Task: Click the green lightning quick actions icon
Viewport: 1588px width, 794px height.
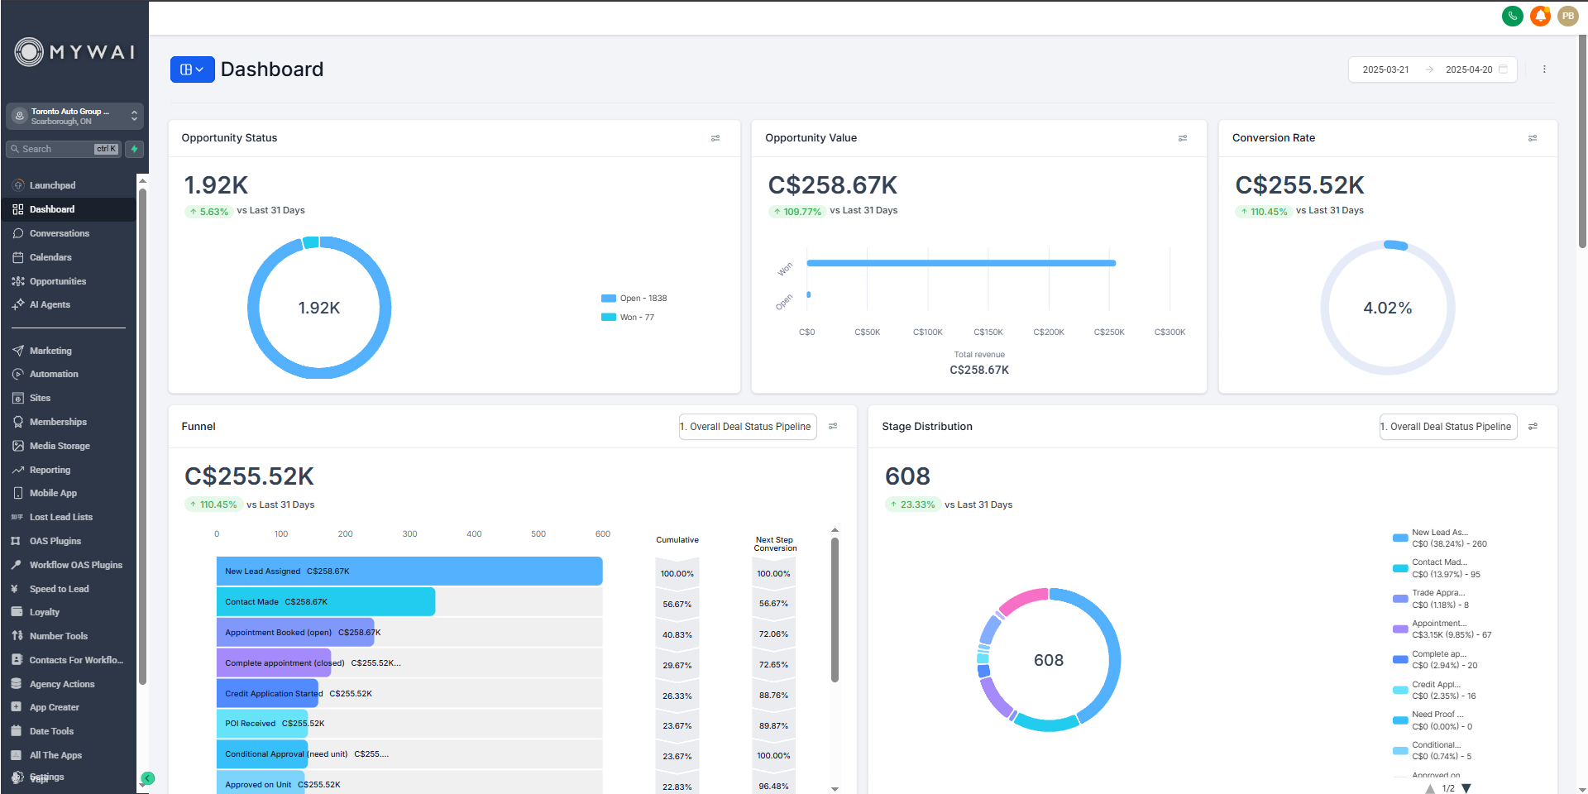Action: 134,149
